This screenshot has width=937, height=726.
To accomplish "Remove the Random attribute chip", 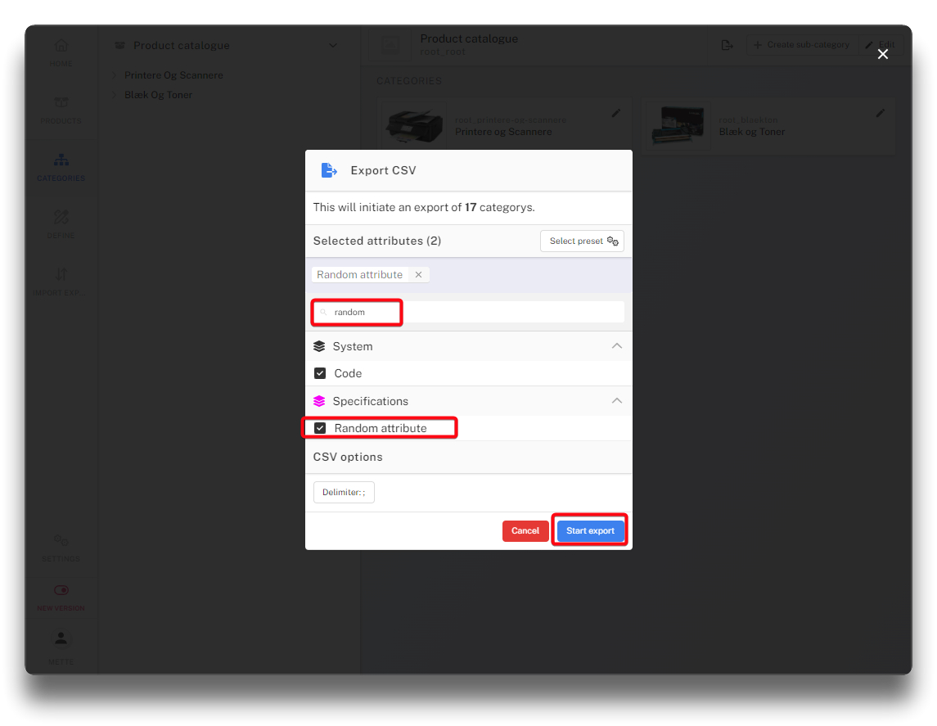I will click(418, 275).
